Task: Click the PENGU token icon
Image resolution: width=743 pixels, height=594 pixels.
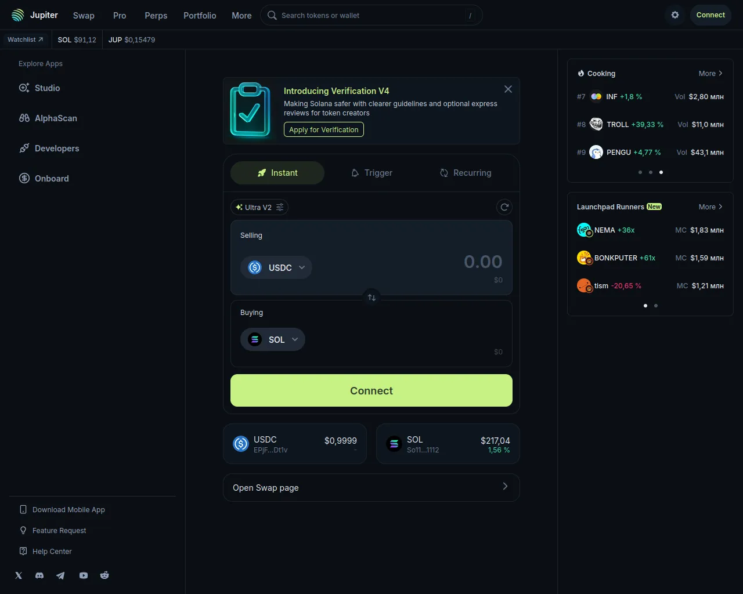Action: [x=596, y=152]
